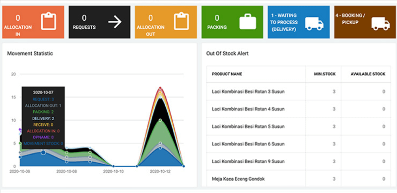The width and height of the screenshot is (397, 193).
Task: Open the Packing tile label
Action: tap(217, 27)
